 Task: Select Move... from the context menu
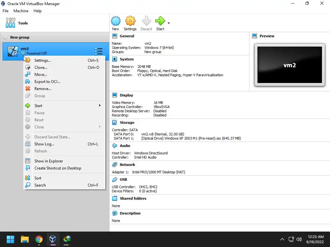(64, 75)
